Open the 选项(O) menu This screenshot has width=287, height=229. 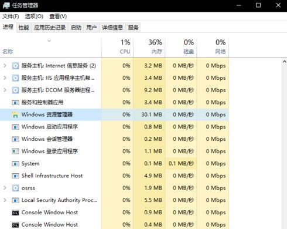tap(34, 16)
